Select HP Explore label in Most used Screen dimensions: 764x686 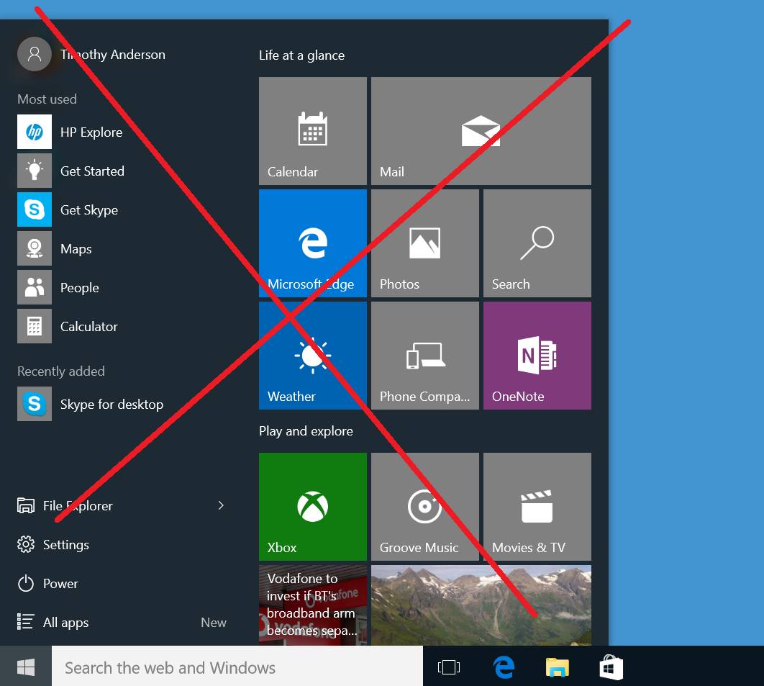pos(91,132)
